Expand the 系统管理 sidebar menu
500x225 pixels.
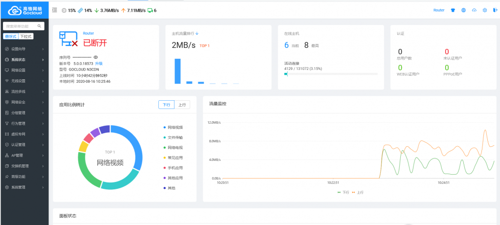click(x=24, y=187)
